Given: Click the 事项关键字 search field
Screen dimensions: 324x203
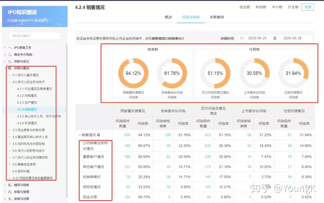Looking at the screenshot, I should [34, 35].
